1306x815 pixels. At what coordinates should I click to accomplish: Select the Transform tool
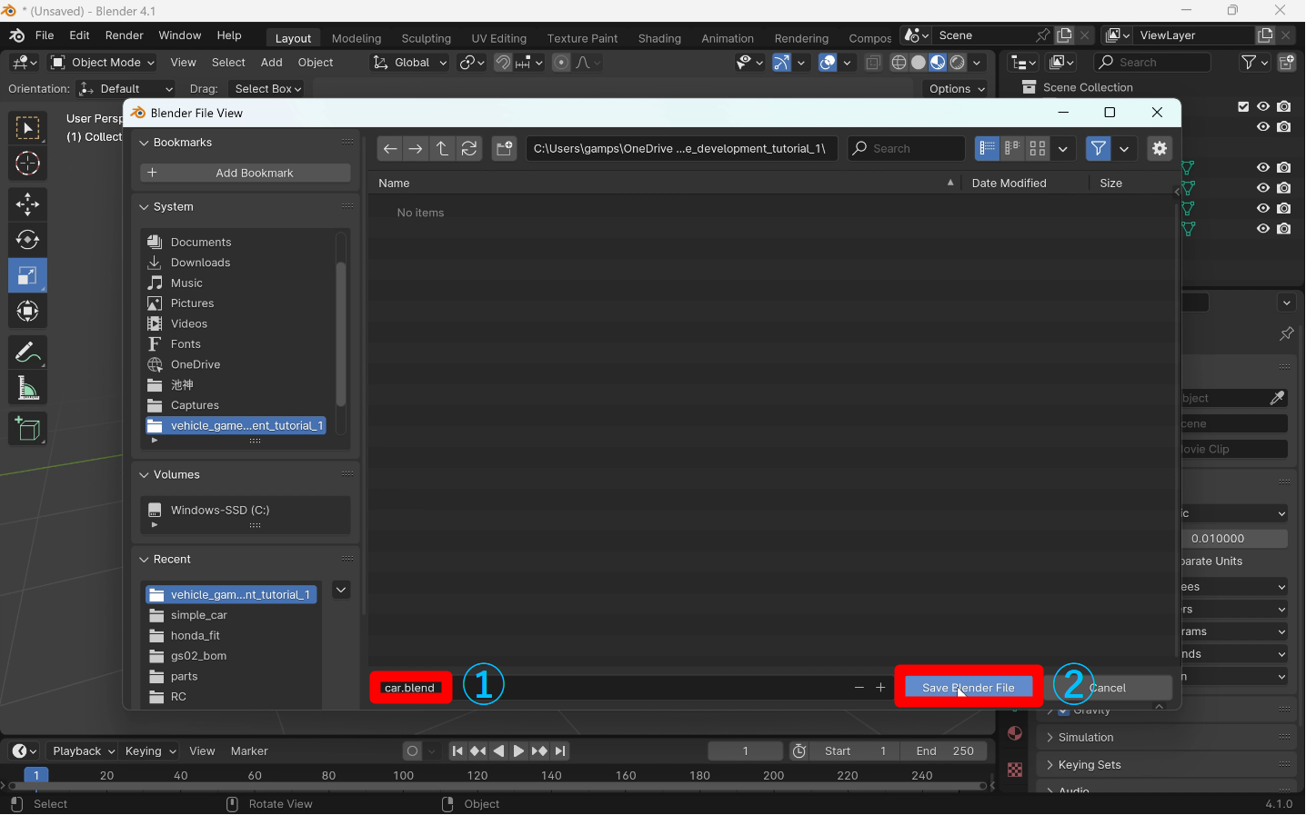point(27,311)
